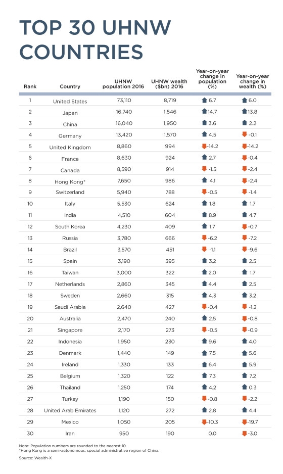This screenshot has width=283, height=474.
Task: Click the orange down arrow for Brazil wealth -9.6
Action: pyautogui.click(x=245, y=250)
